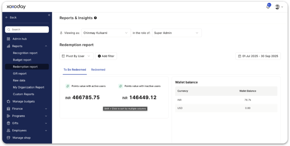Click the Admin hub grid icon
The height and width of the screenshot is (146, 290).
pyautogui.click(x=8, y=39)
